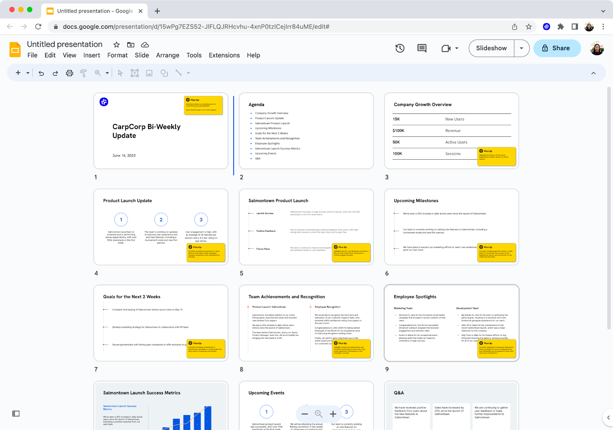Select the cursor arrow tool
Screen dimensions: 613x430
tap(120, 73)
